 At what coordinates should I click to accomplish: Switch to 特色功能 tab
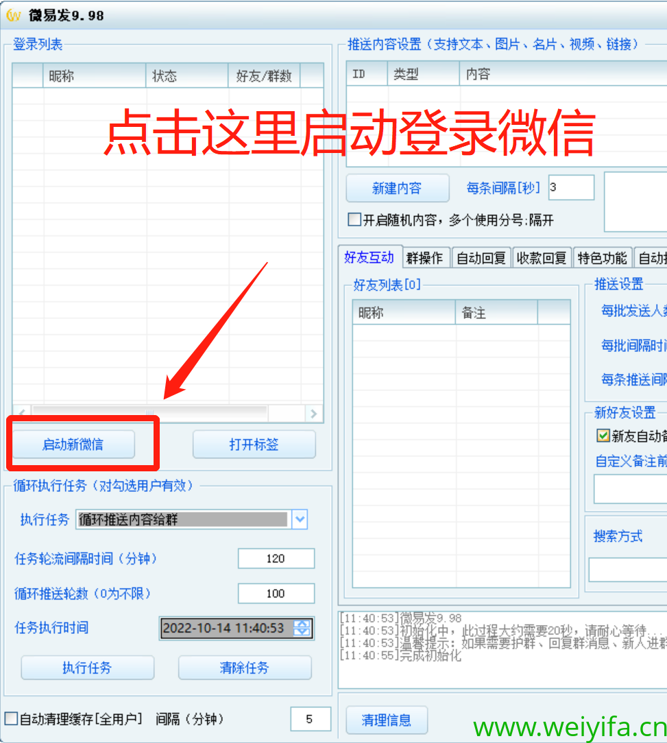(x=603, y=258)
